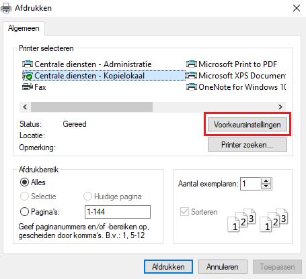Click the collated pages 1-2-3 illustration
The height and width of the screenshot is (279, 306).
click(x=258, y=220)
